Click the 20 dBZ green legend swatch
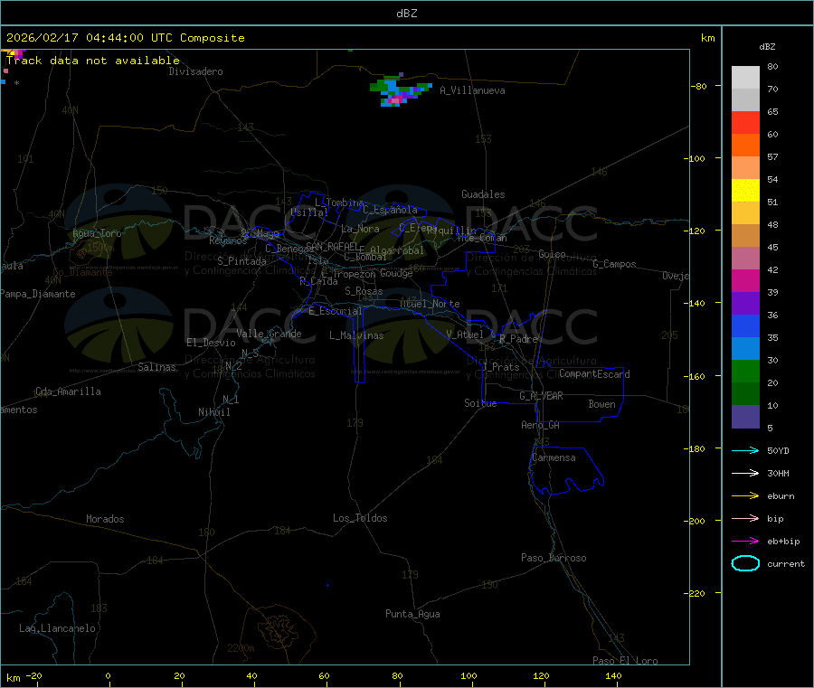Image resolution: width=814 pixels, height=688 pixels. click(745, 371)
